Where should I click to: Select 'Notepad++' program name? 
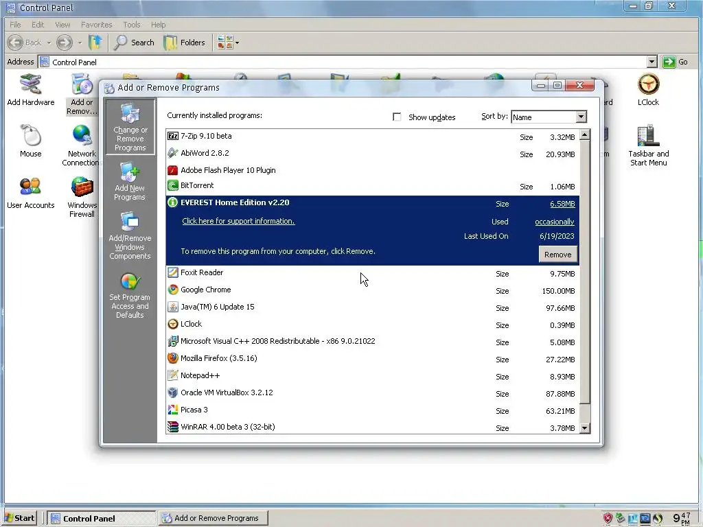point(200,375)
